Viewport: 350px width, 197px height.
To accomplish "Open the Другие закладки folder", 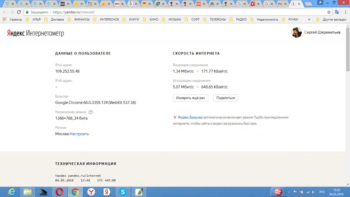I will (331, 19).
